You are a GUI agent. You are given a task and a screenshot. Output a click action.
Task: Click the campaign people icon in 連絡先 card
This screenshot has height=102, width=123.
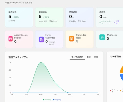(x=100, y=22)
